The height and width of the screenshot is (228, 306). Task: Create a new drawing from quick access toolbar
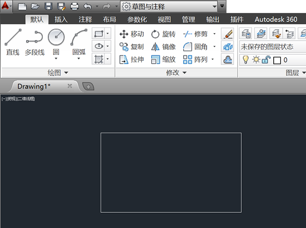22,7
